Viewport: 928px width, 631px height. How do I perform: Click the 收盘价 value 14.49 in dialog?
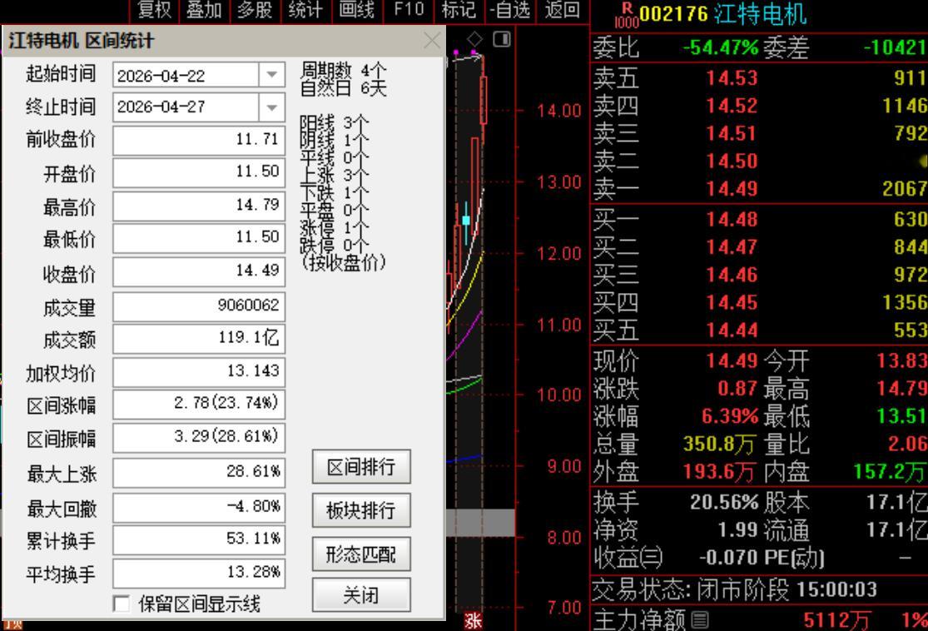[x=199, y=271]
